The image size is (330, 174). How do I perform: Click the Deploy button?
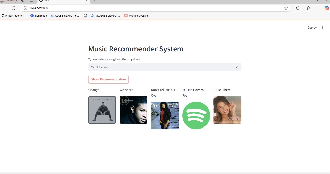click(312, 28)
